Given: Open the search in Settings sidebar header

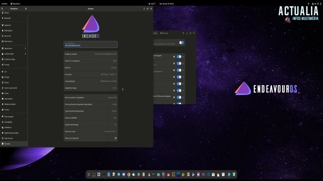Looking at the screenshot, I should [2, 9].
